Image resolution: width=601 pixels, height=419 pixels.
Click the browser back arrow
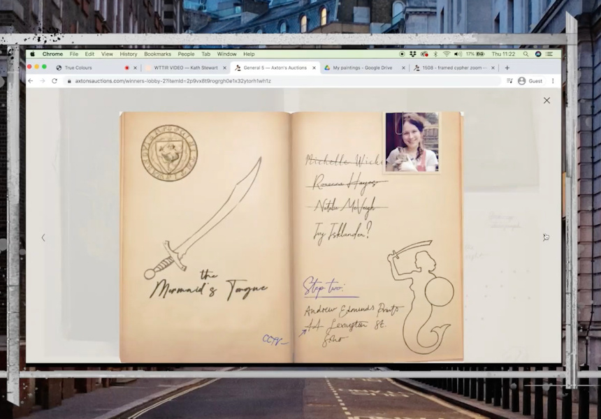tap(31, 81)
